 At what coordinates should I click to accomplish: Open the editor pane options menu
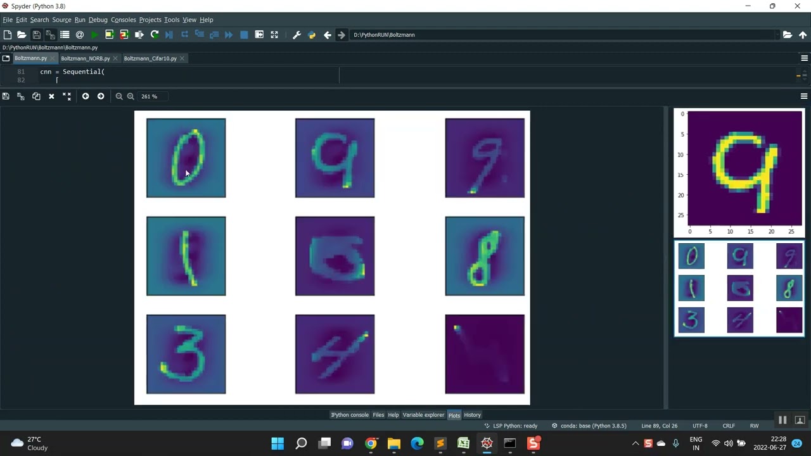[x=804, y=58]
